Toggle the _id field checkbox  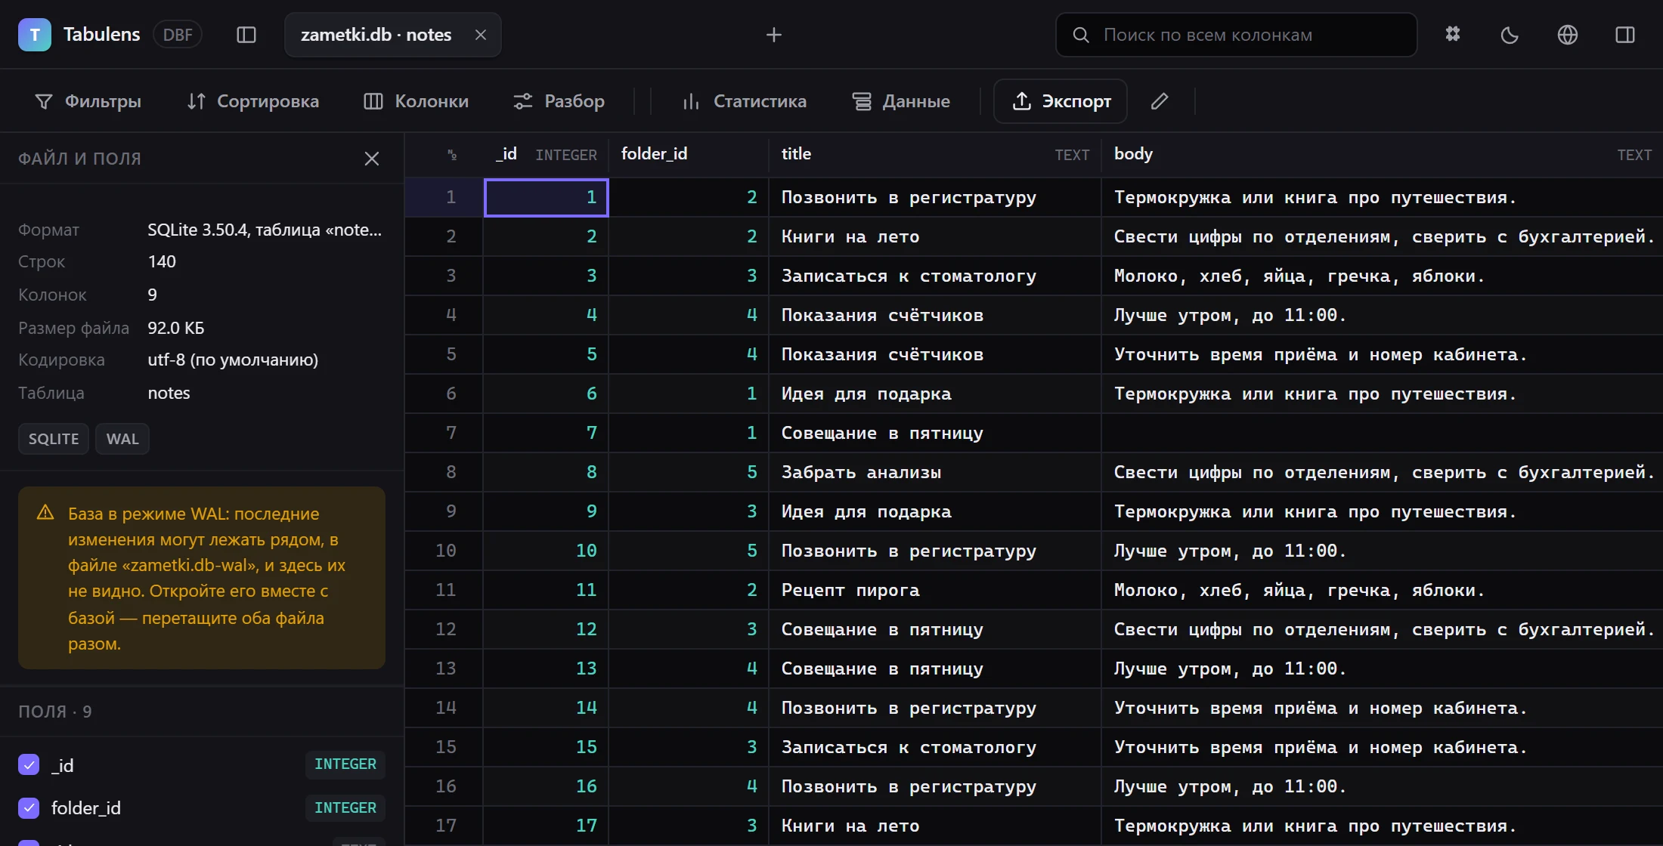[29, 765]
